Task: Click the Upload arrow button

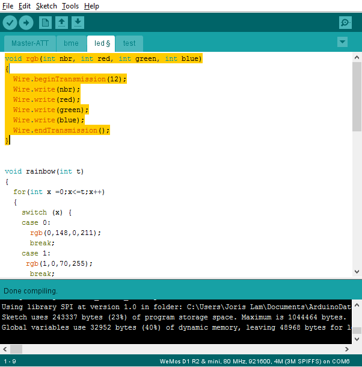Action: click(26, 23)
